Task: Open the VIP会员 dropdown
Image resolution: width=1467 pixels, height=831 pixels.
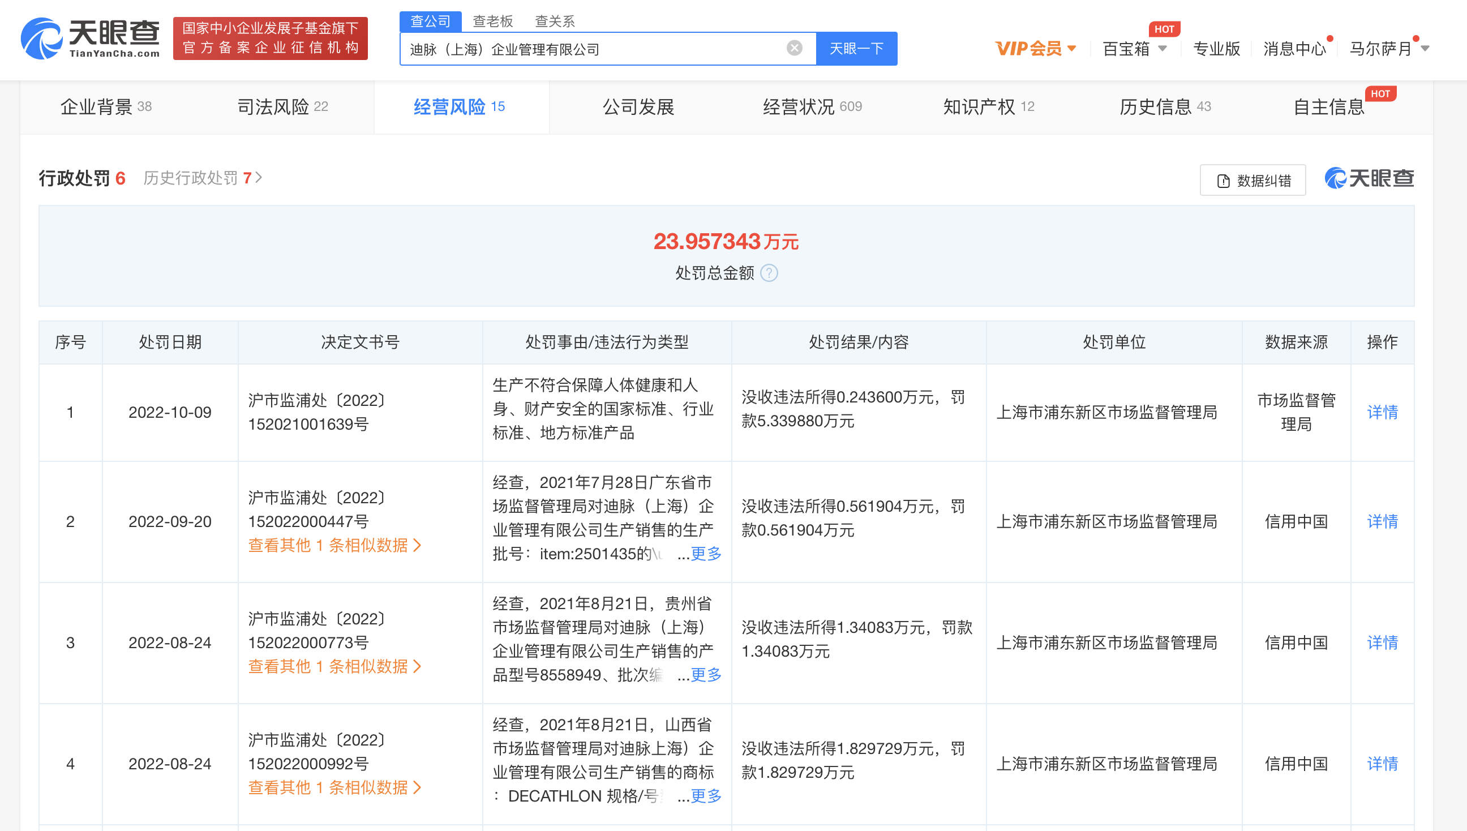Action: [x=1035, y=49]
